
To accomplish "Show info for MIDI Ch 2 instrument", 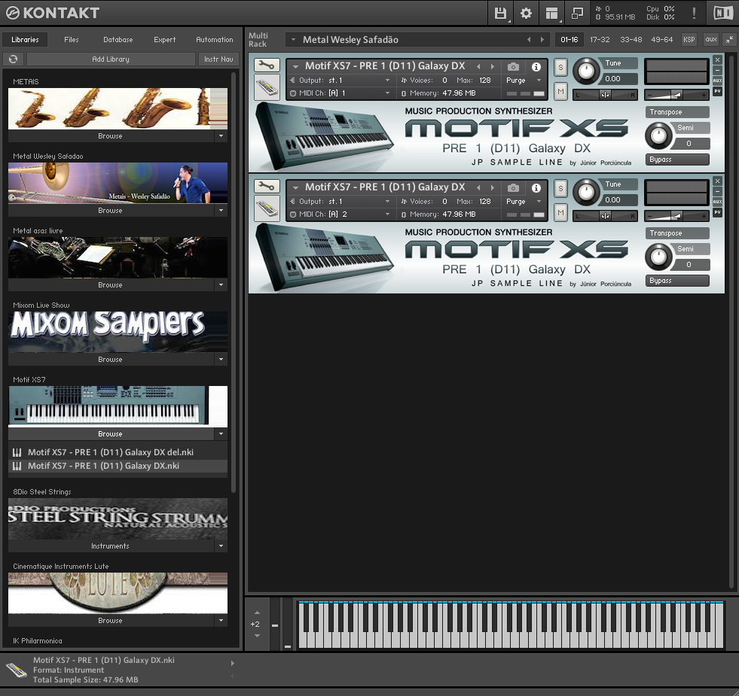I will 536,188.
